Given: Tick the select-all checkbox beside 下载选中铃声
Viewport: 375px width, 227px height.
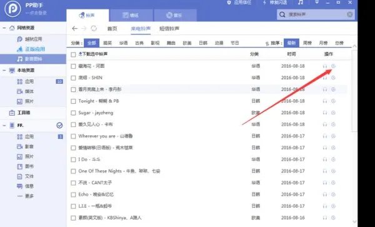Looking at the screenshot, I should click(x=73, y=54).
